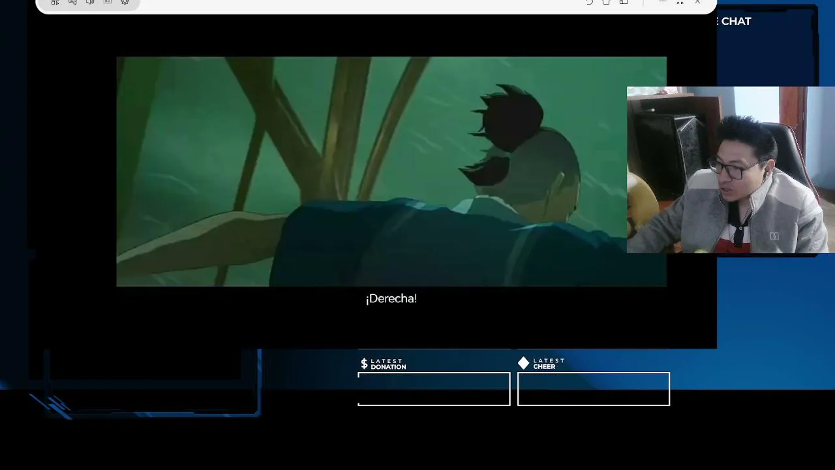Click the inward-arrows restore window icon
This screenshot has height=470, width=835.
[x=680, y=3]
